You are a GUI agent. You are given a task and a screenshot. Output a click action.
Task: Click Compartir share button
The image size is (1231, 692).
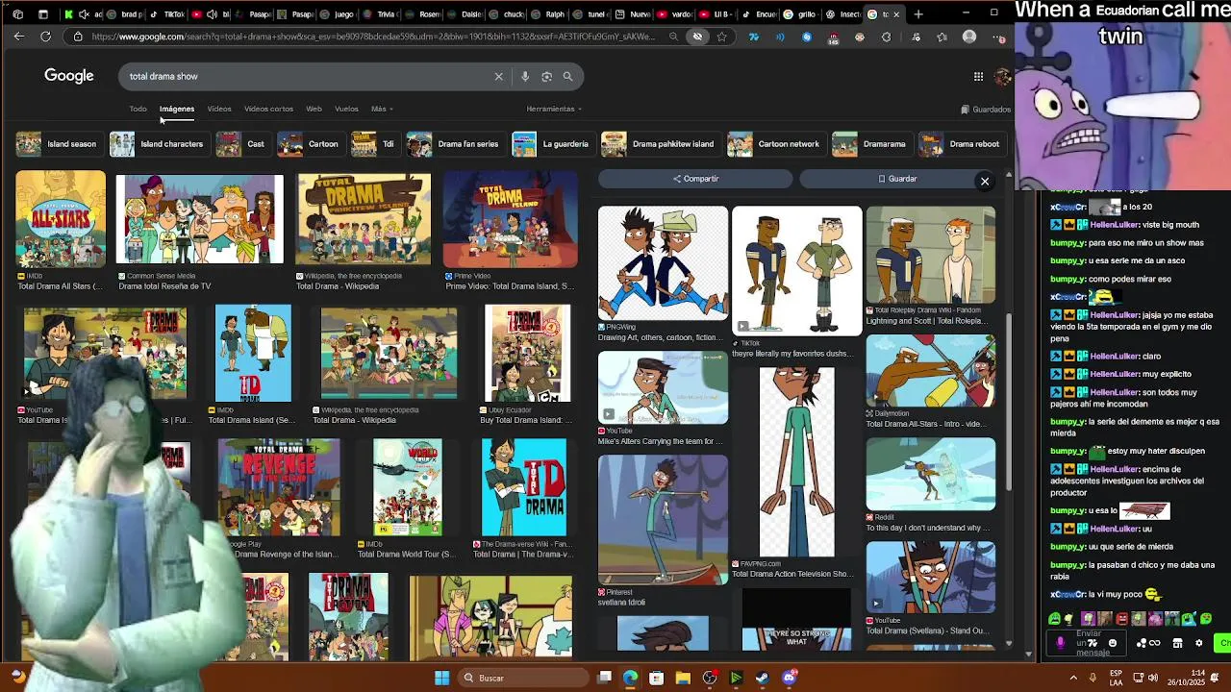[695, 179]
